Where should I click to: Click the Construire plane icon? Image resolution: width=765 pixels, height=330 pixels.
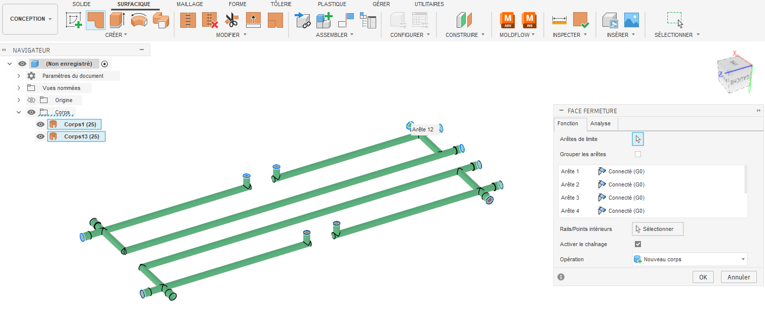point(464,20)
